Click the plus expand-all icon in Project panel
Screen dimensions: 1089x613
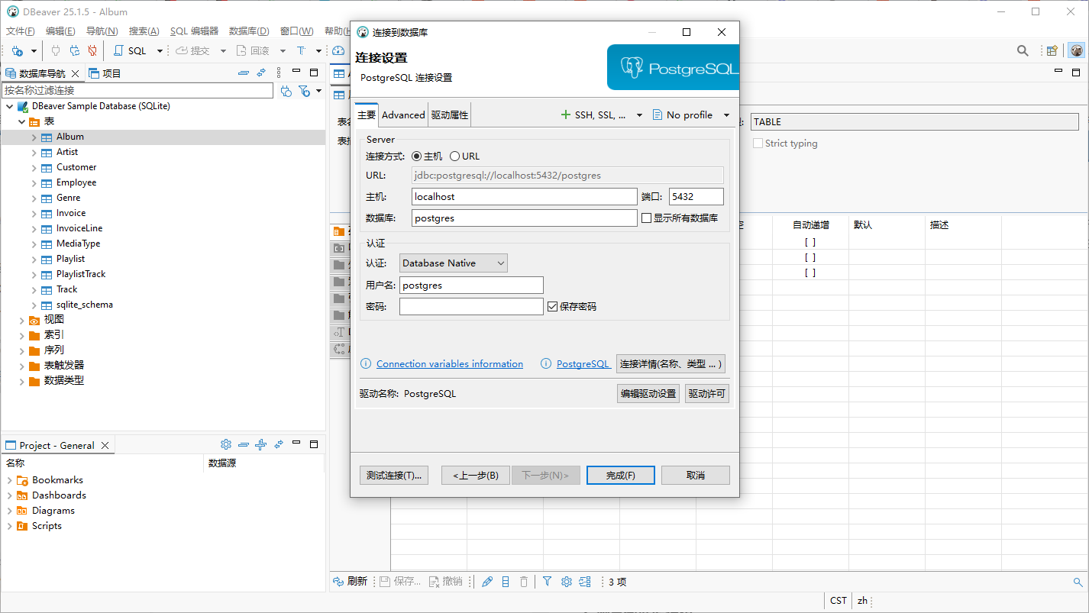pos(260,444)
